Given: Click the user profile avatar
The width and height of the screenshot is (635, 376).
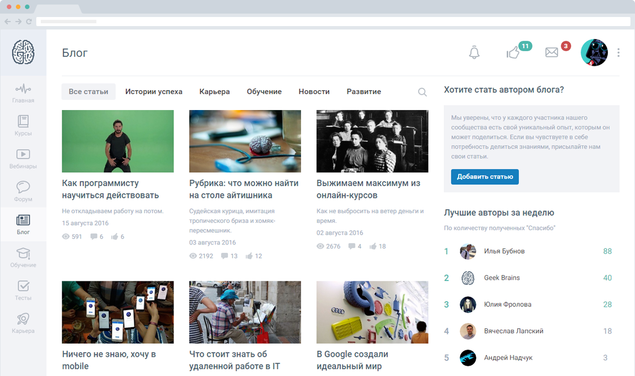Looking at the screenshot, I should 594,53.
